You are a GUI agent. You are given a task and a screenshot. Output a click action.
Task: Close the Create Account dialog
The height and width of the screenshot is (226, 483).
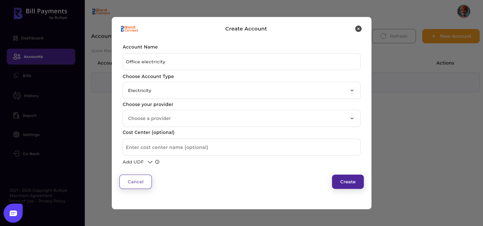pyautogui.click(x=358, y=29)
